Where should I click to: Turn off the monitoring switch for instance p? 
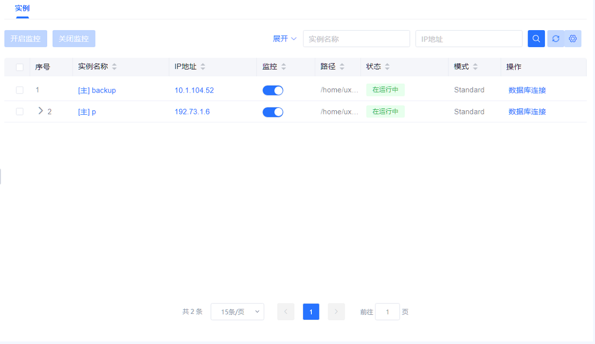pos(273,112)
